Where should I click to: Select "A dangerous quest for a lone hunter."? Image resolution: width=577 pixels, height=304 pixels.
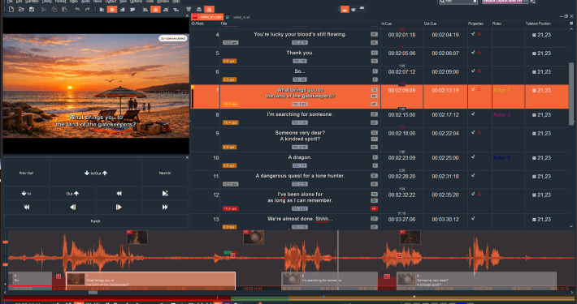coord(300,176)
